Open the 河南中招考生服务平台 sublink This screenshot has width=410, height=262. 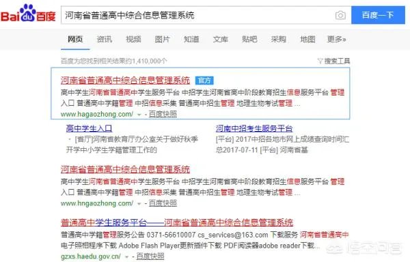click(x=254, y=128)
